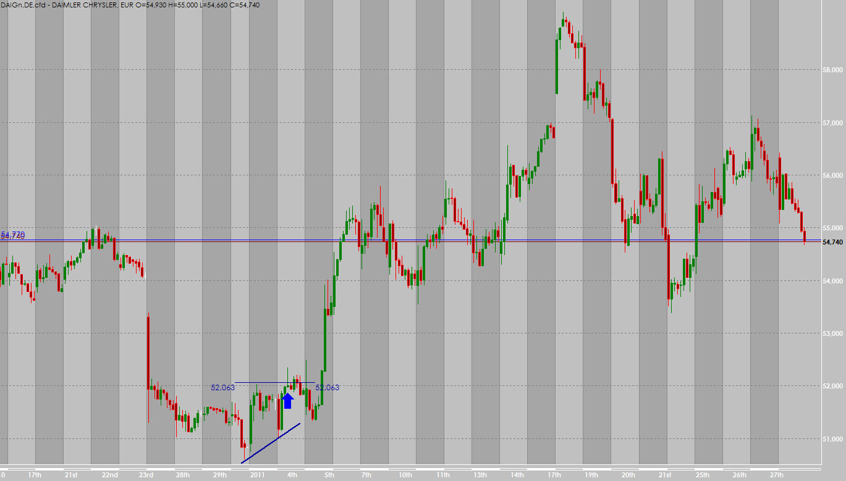Viewport: 846px width, 481px height.
Task: Click the 2011 date axis label
Action: [257, 475]
